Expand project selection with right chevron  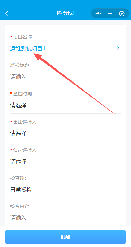(x=118, y=48)
